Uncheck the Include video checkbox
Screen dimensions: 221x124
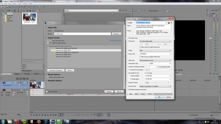[x=129, y=38]
